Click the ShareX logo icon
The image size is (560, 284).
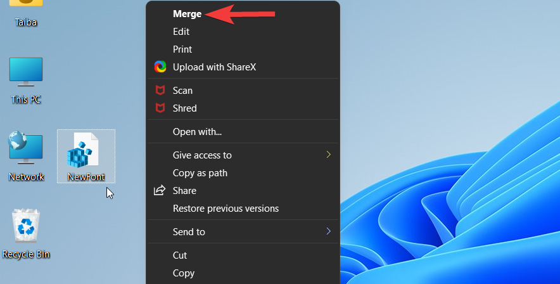point(160,67)
